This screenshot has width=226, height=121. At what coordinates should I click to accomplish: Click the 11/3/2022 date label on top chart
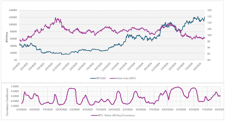[x=57, y=66]
